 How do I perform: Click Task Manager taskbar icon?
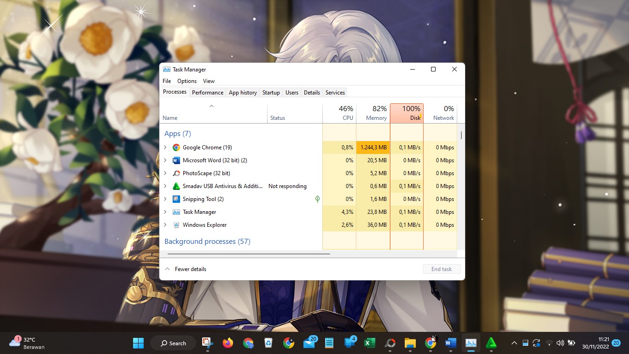pyautogui.click(x=471, y=343)
